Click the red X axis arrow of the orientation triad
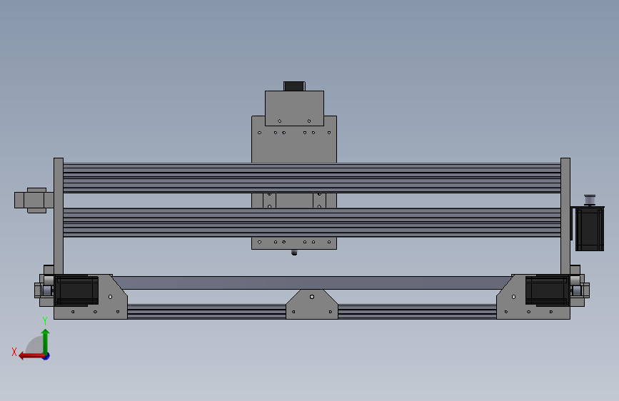The width and height of the screenshot is (619, 401). (31, 356)
